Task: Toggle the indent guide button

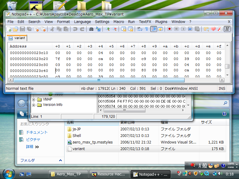Action: click(154, 29)
